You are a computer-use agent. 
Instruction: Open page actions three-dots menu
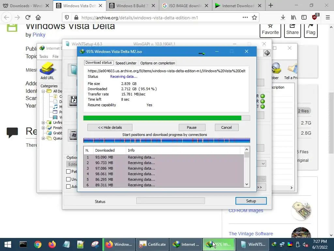245,17
